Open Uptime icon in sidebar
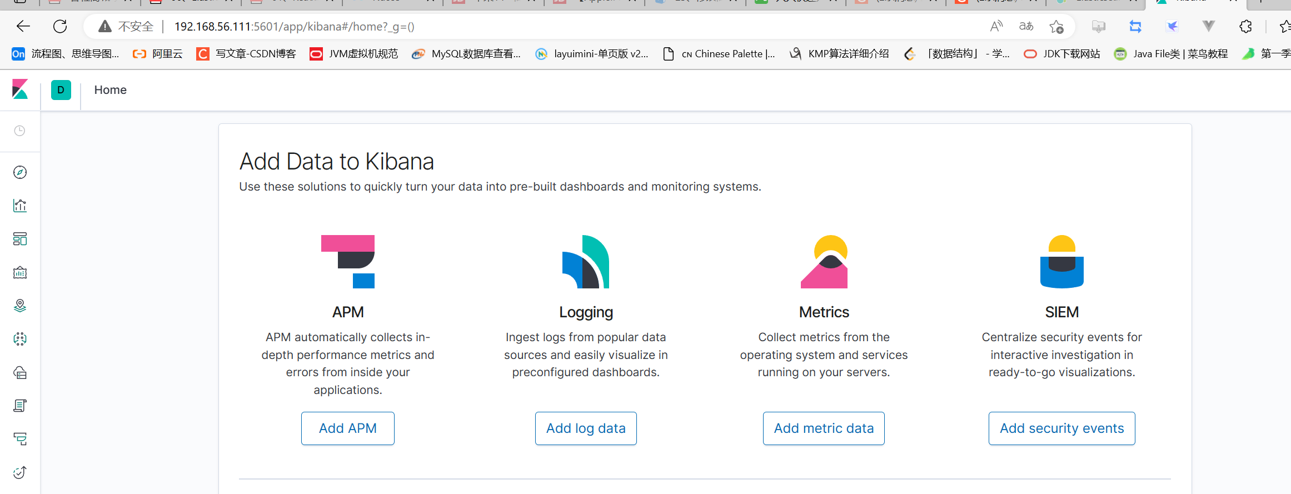 point(20,472)
